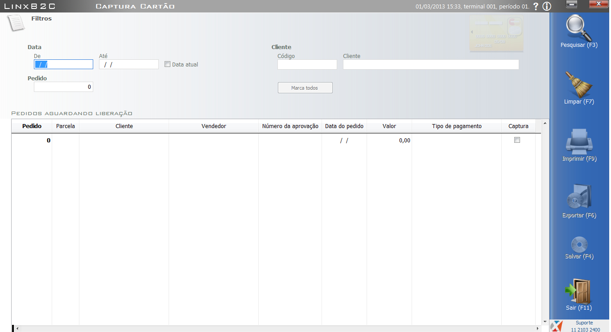Click the horizontal scrollbar right arrow
Image resolution: width=611 pixels, height=332 pixels.
pyautogui.click(x=538, y=329)
